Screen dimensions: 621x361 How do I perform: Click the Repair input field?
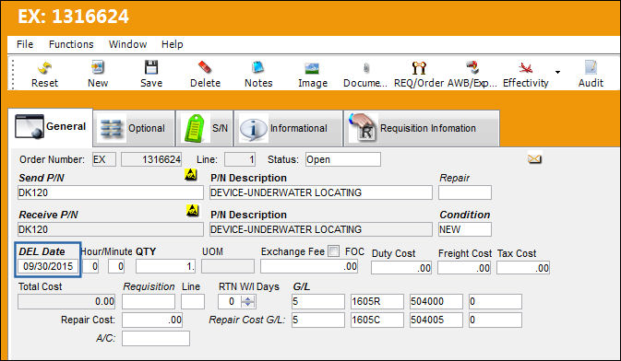465,192
